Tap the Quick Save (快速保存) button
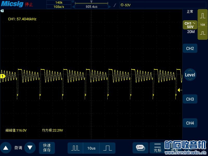This screenshot has height=156, width=208. click(x=47, y=148)
